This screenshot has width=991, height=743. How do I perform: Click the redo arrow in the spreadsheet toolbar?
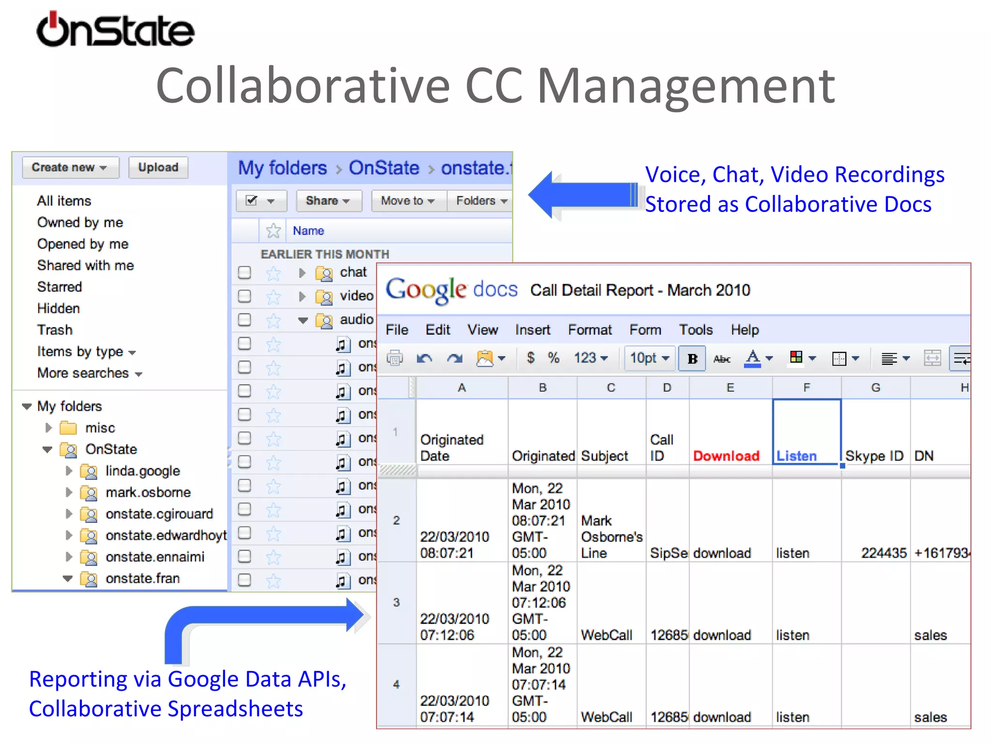pos(454,358)
